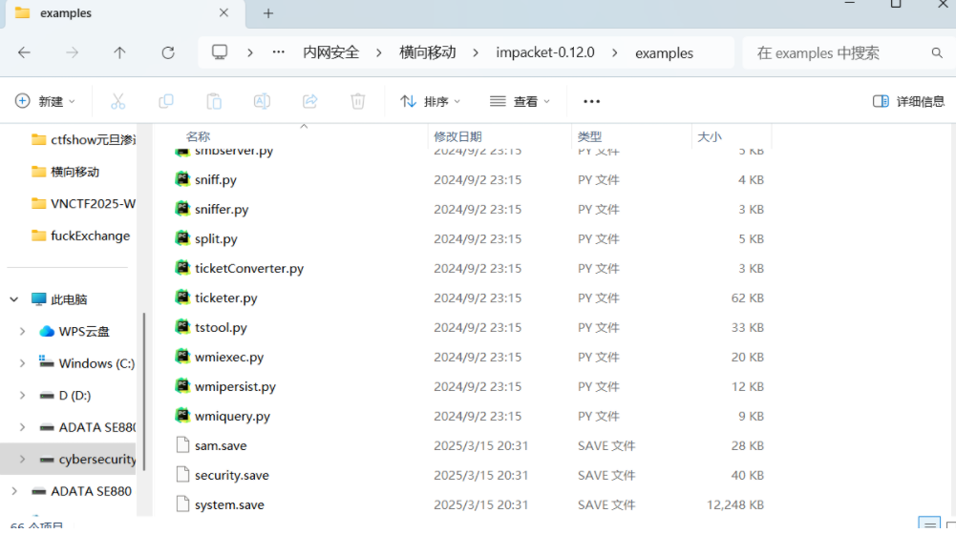Navigate to 横向移动 breadcrumb

[428, 52]
